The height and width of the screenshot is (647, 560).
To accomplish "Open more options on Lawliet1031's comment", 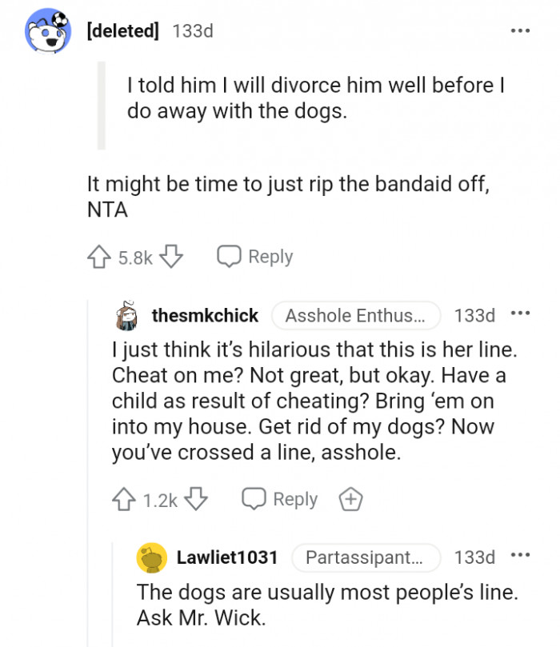I will pyautogui.click(x=520, y=556).
